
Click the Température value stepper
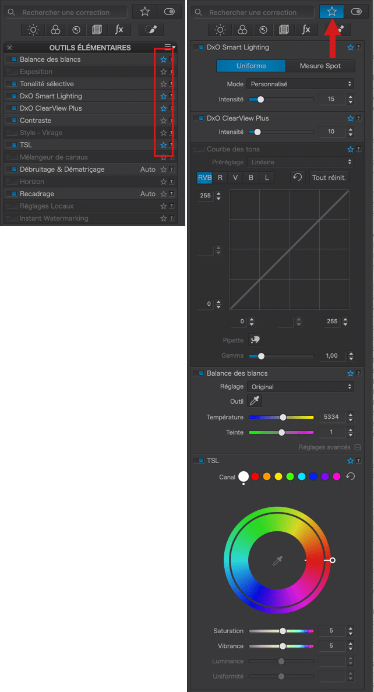(x=351, y=417)
